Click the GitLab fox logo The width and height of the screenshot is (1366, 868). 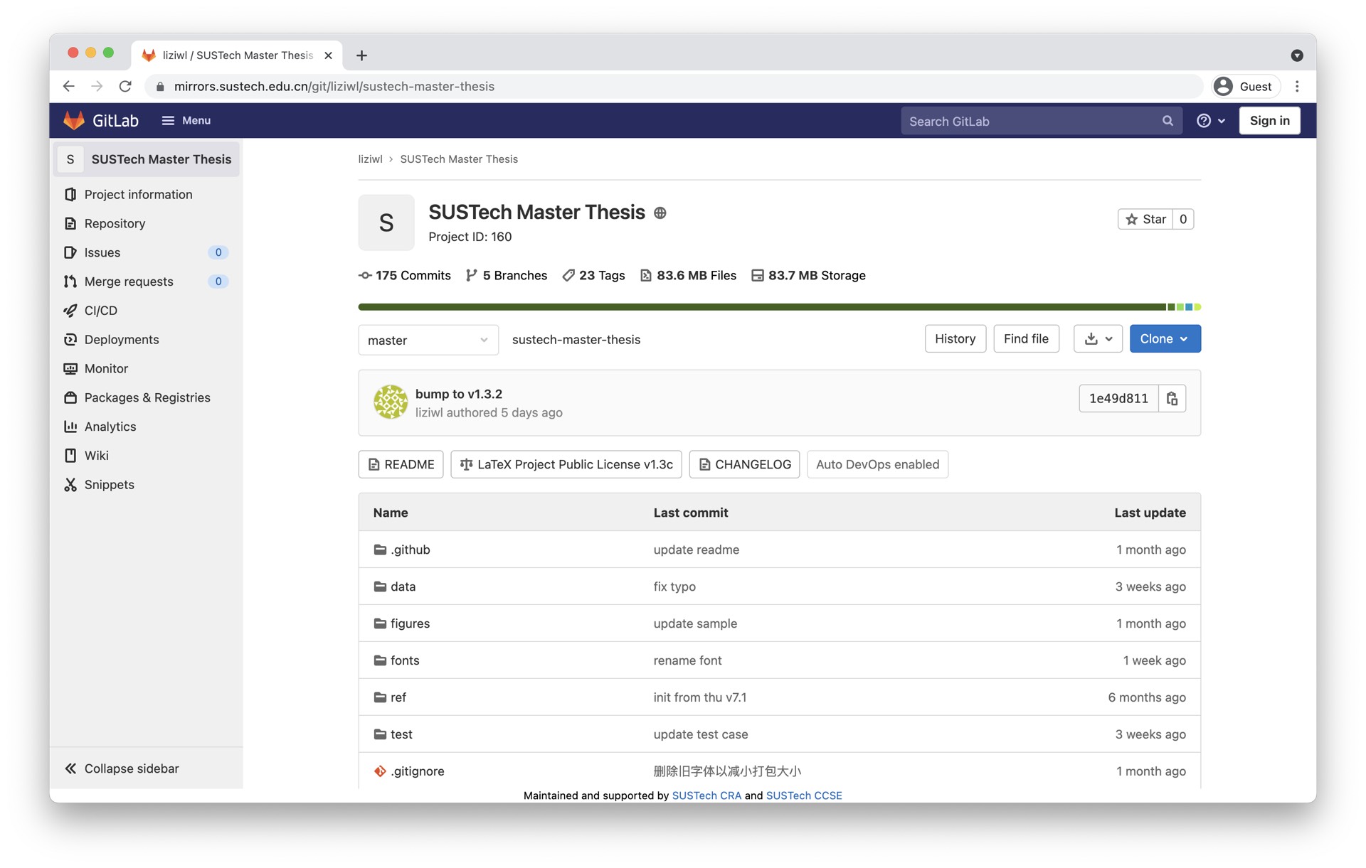point(74,120)
